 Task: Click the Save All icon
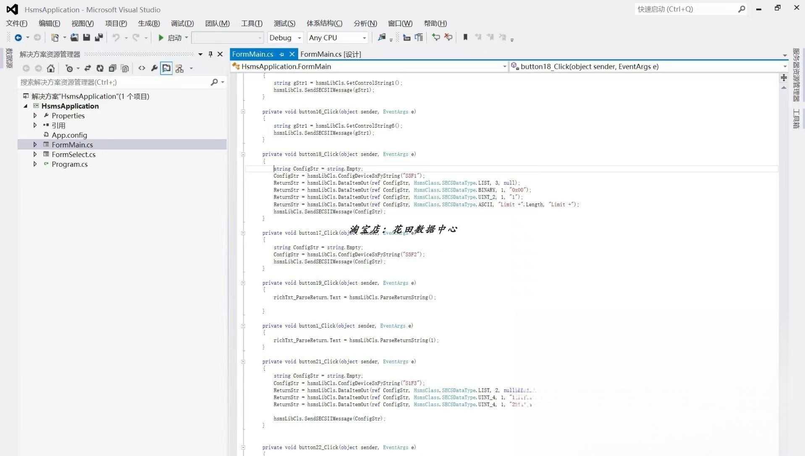point(99,38)
